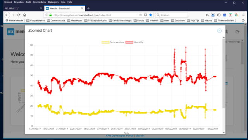This screenshot has height=140, width=248.
Task: Click the yellow Temperature legend swatch
Action: 105,42
